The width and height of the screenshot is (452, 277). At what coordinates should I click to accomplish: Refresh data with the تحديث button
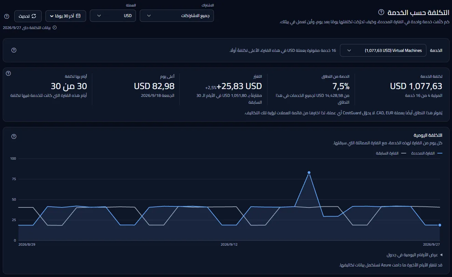click(x=28, y=16)
